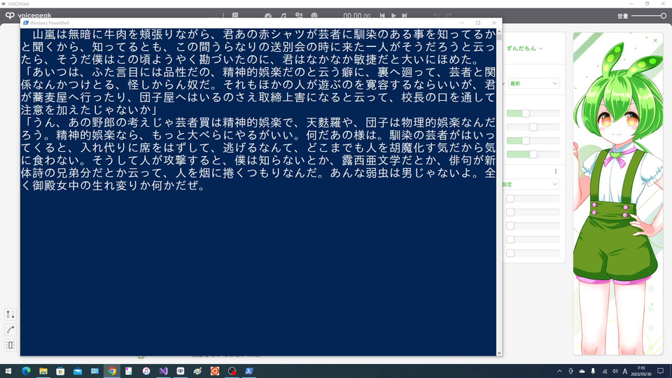Open the Windows notification center

660,371
